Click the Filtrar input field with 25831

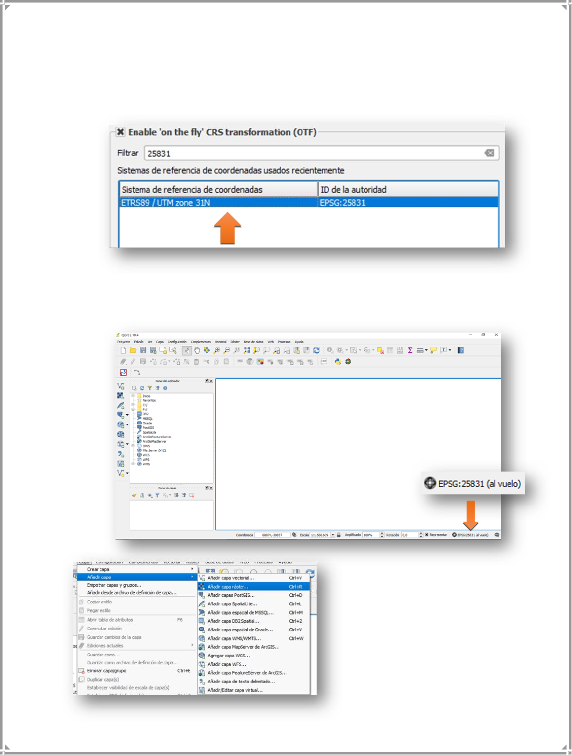pyautogui.click(x=321, y=153)
